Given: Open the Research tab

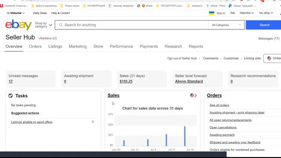Looking at the screenshot, I should tap(173, 47).
